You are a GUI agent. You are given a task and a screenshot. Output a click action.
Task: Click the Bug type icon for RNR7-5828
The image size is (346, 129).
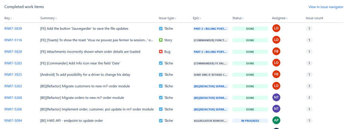161,52
